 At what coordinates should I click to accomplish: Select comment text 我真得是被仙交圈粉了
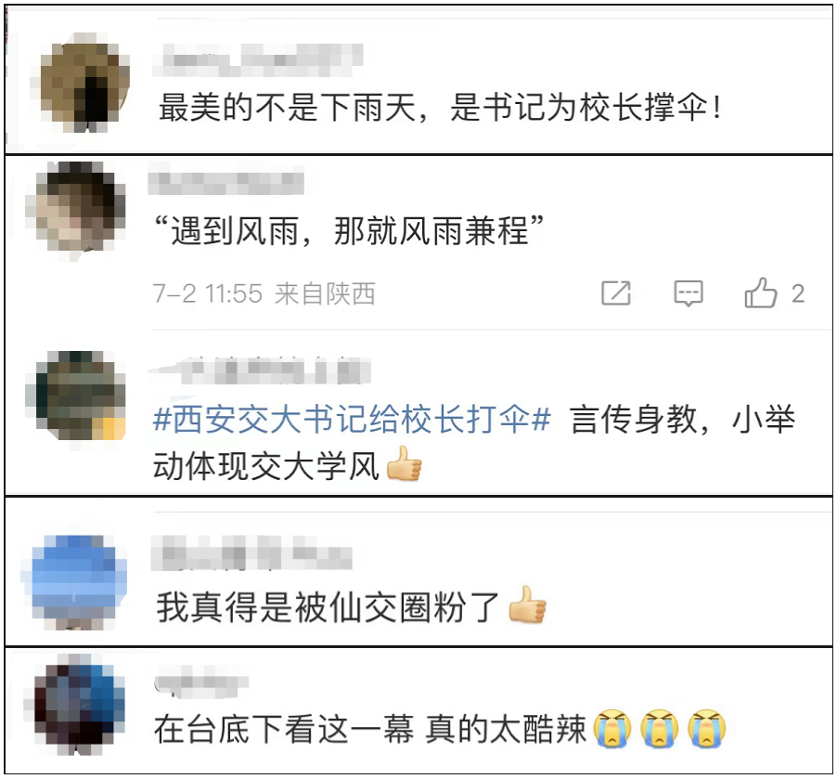pyautogui.click(x=328, y=607)
